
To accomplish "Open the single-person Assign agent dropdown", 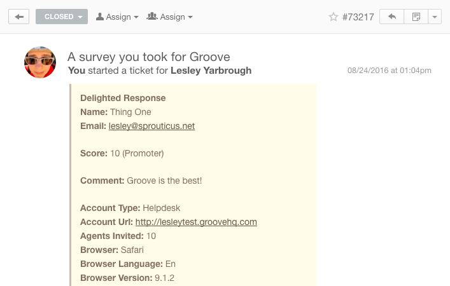I will point(117,17).
